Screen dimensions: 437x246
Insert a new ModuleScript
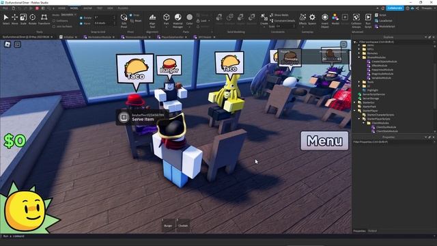click(x=385, y=26)
